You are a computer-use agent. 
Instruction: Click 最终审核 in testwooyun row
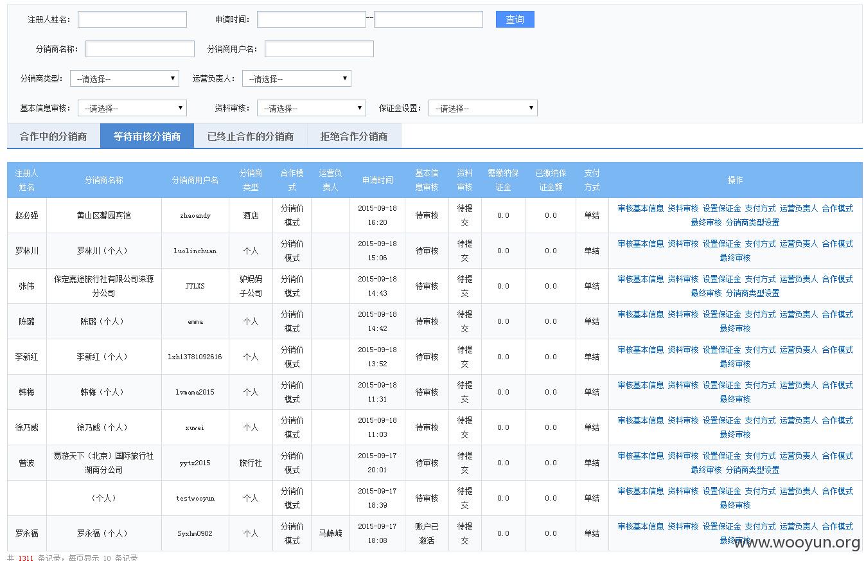point(735,505)
